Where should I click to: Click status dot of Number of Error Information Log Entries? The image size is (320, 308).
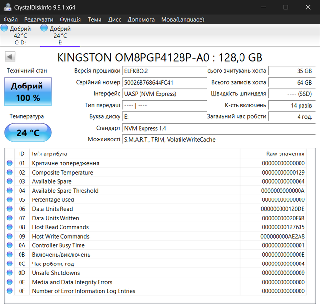(10, 291)
